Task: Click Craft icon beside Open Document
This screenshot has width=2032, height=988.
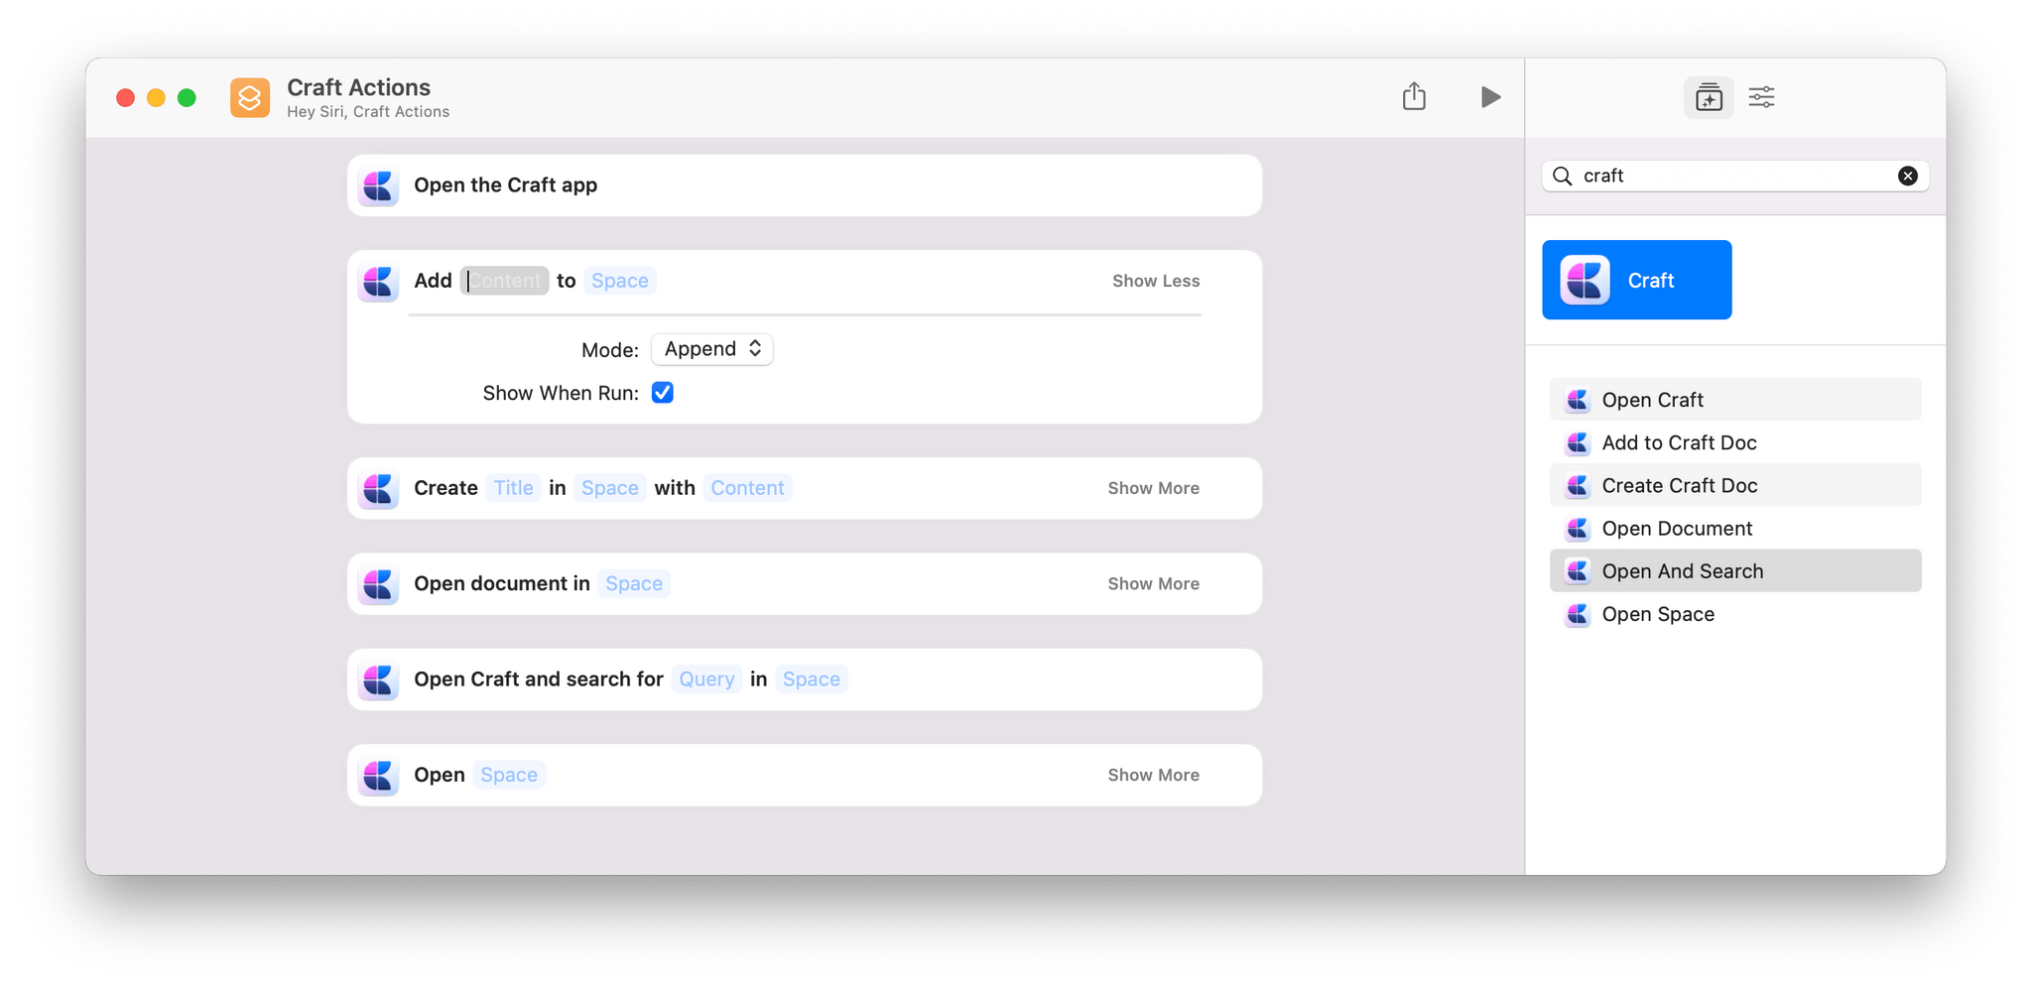Action: click(x=1578, y=529)
